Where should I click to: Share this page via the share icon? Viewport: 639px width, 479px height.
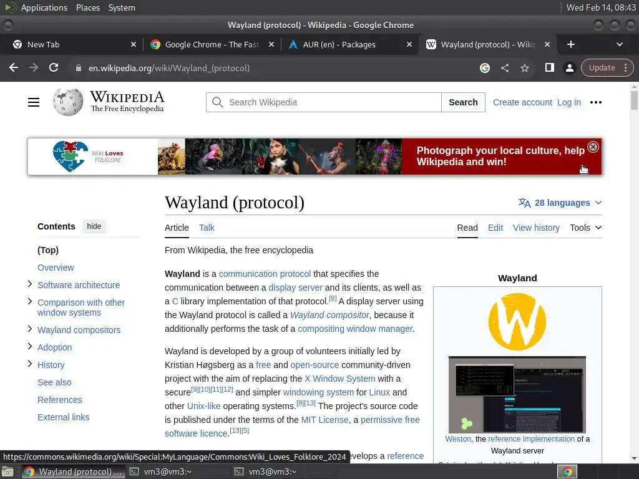(x=505, y=68)
